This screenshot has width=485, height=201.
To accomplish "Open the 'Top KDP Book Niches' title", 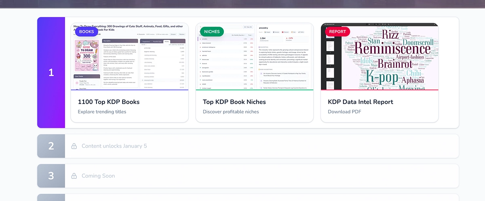I will [x=234, y=102].
